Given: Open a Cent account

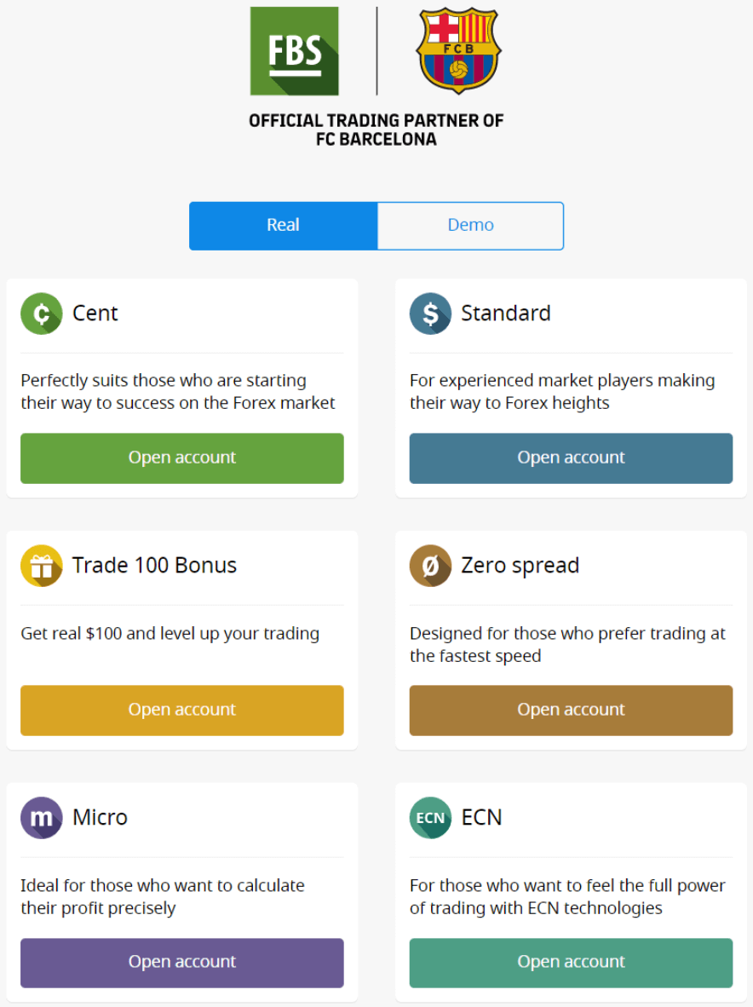Looking at the screenshot, I should pos(182,458).
